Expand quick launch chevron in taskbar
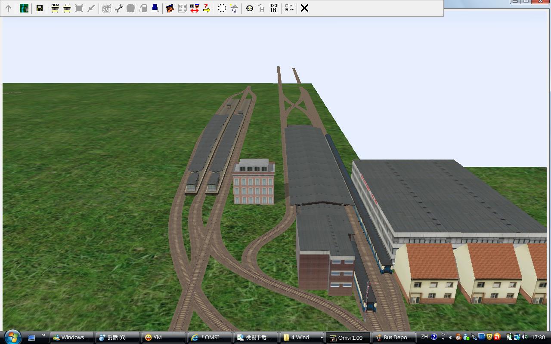The width and height of the screenshot is (551, 344). [x=43, y=336]
